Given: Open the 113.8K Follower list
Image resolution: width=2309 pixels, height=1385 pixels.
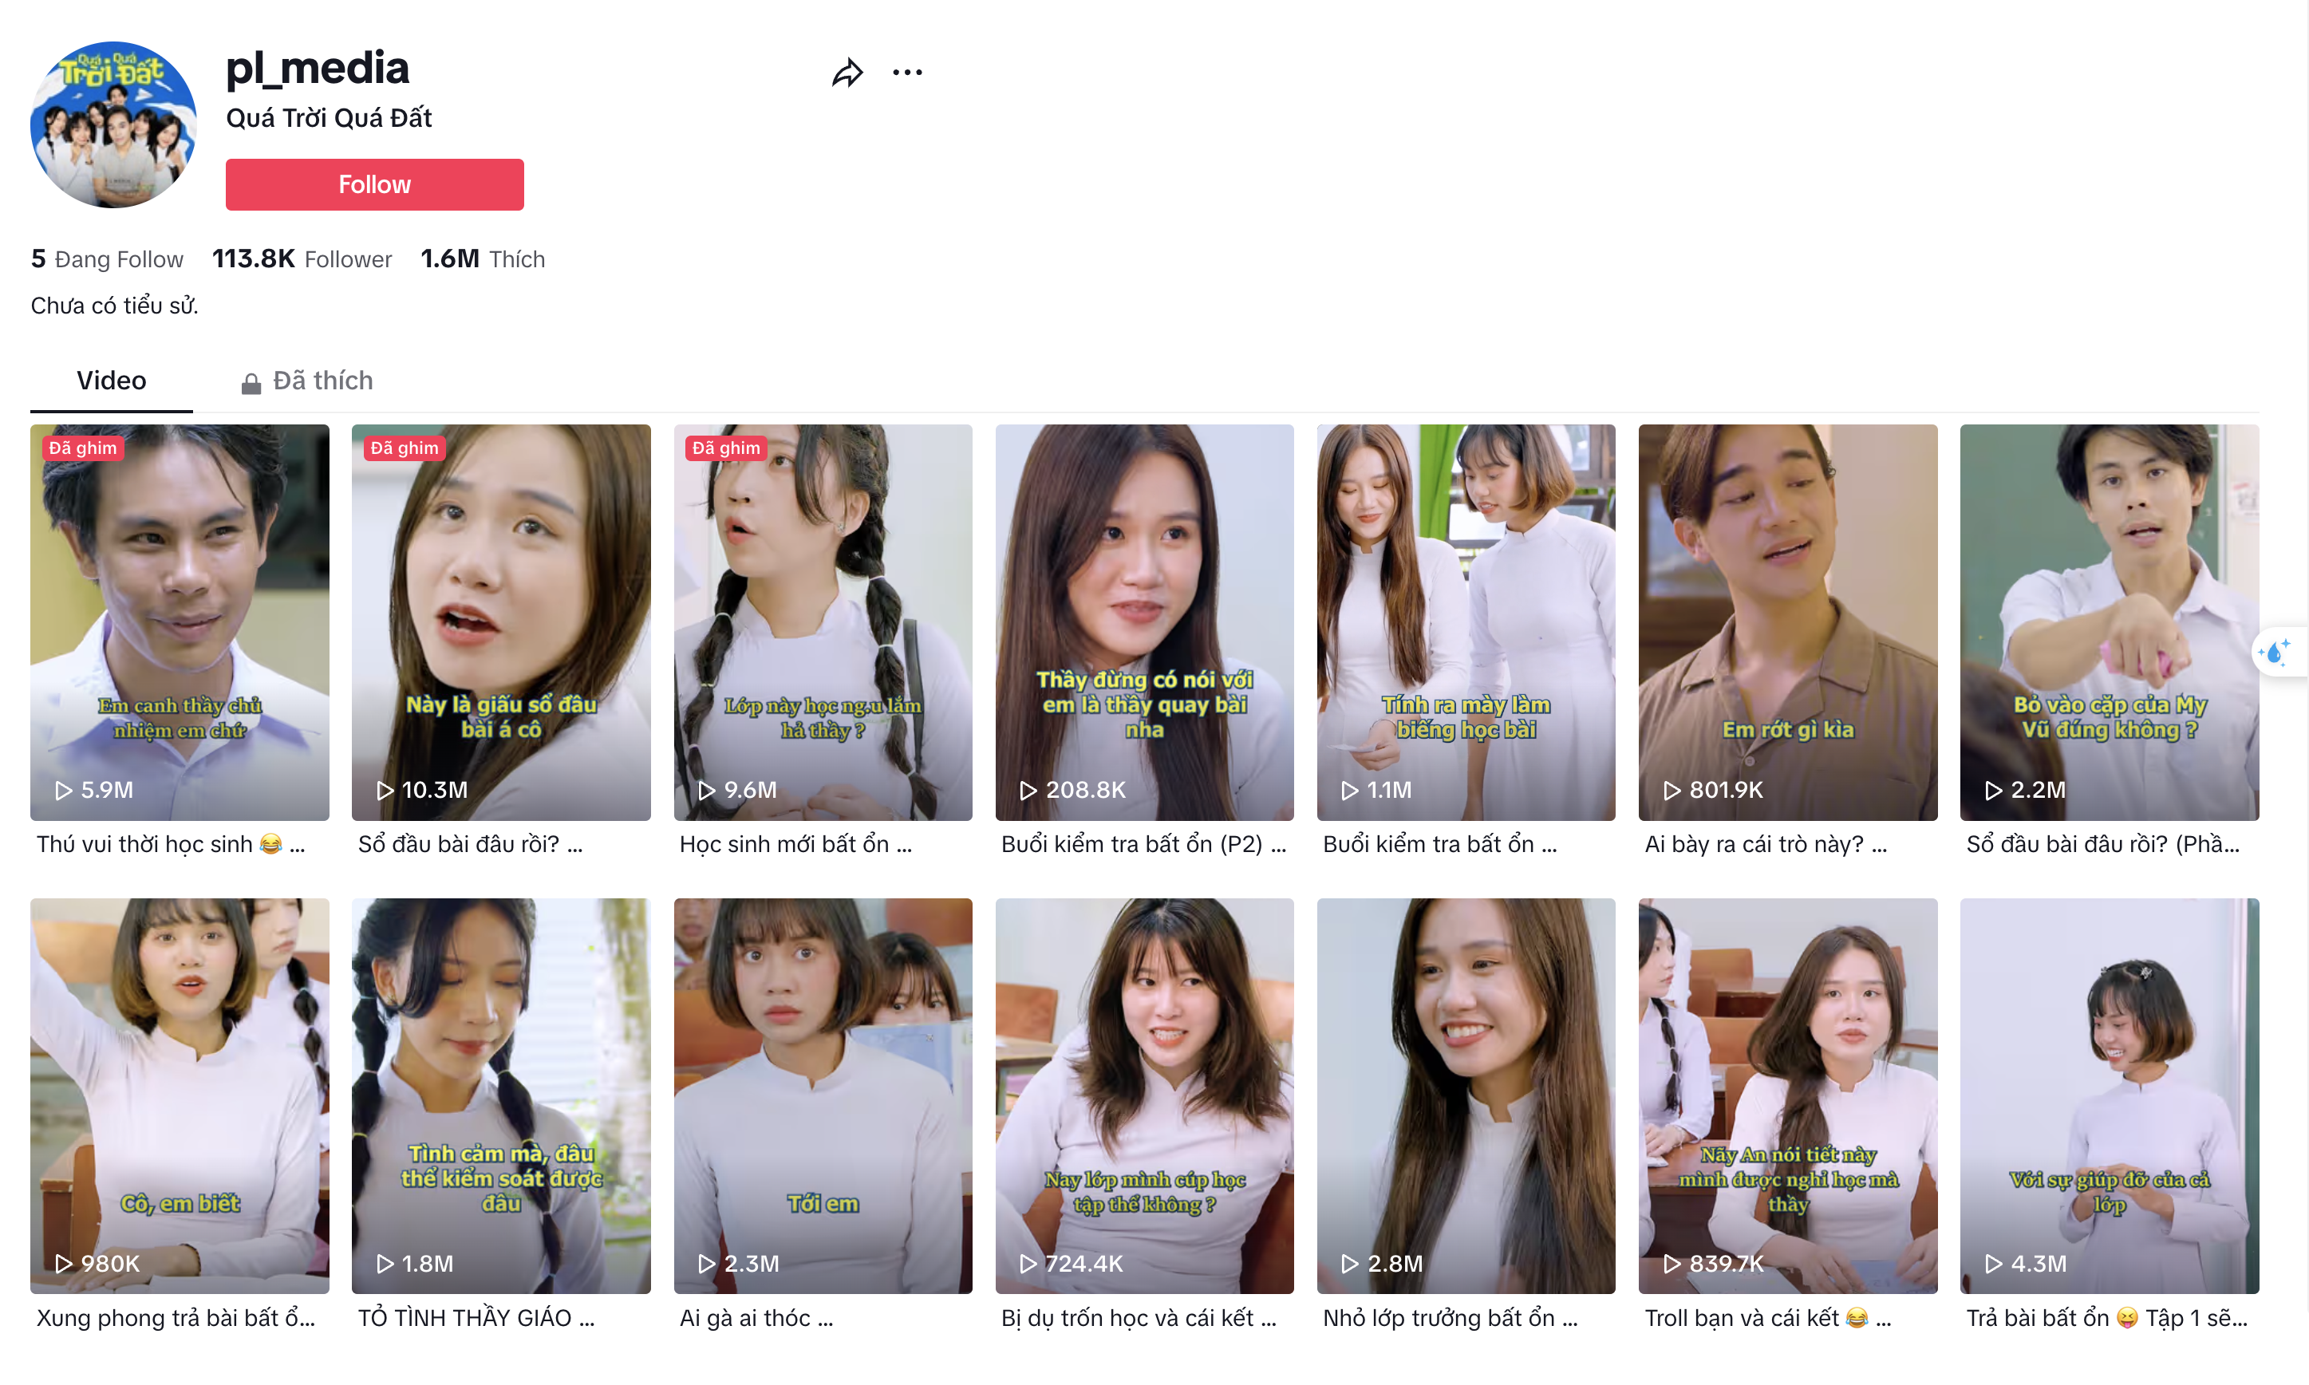Looking at the screenshot, I should (x=302, y=259).
